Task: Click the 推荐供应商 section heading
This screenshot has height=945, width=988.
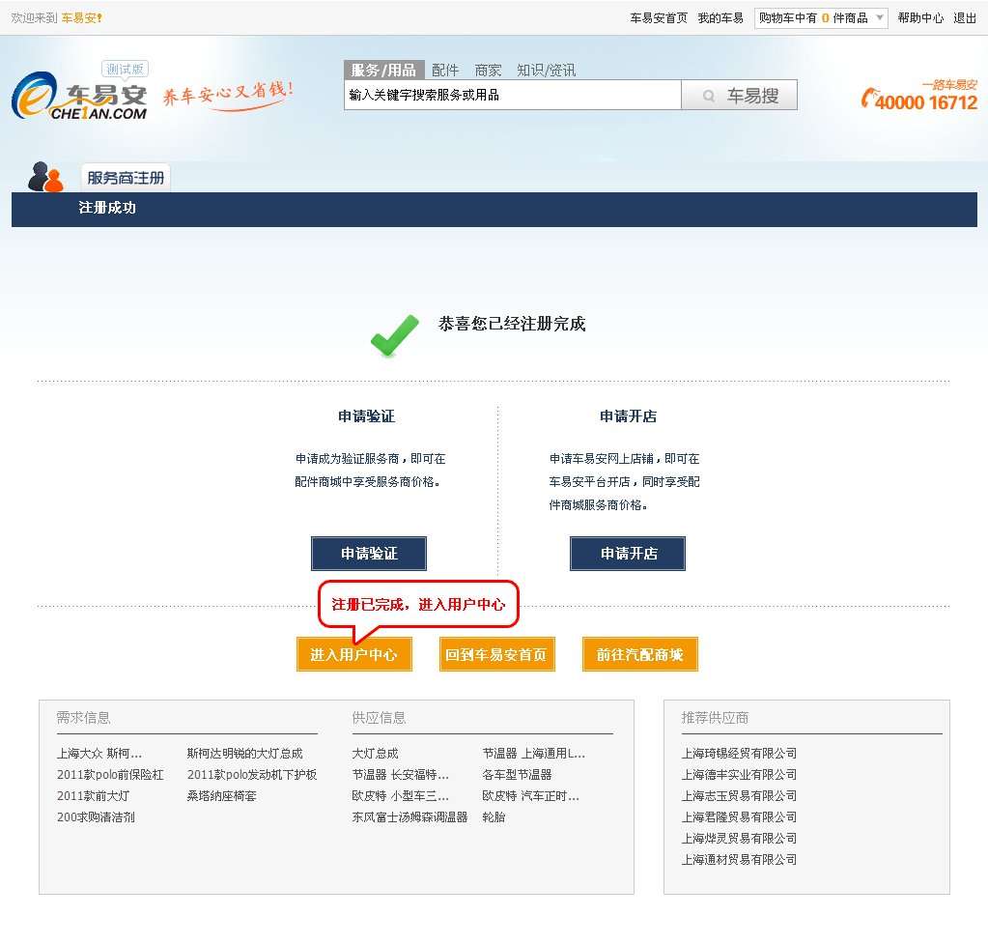Action: click(715, 717)
